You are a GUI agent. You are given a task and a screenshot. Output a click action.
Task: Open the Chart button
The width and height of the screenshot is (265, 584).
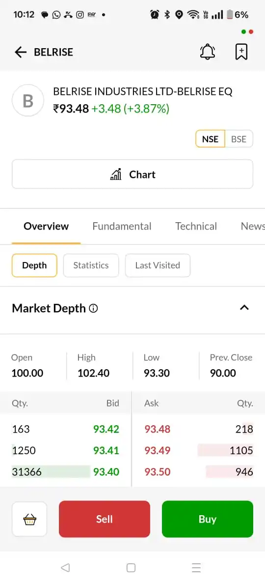(132, 174)
